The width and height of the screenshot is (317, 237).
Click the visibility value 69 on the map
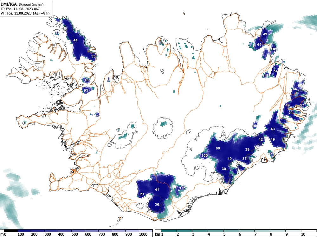pos(259,45)
